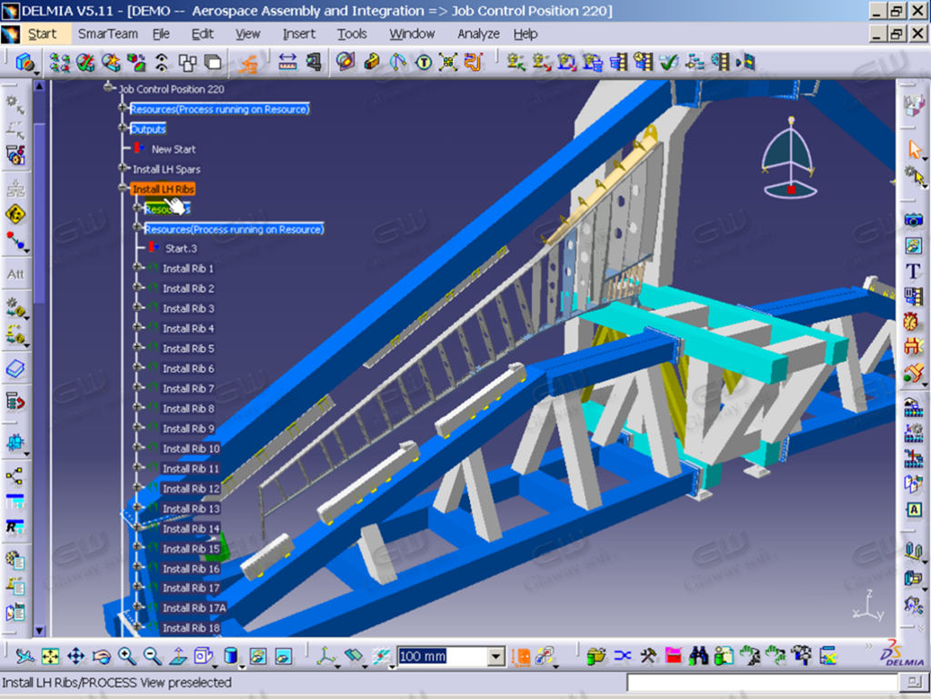Select the Install Rib 12 tree item
The width and height of the screenshot is (931, 699).
191,488
